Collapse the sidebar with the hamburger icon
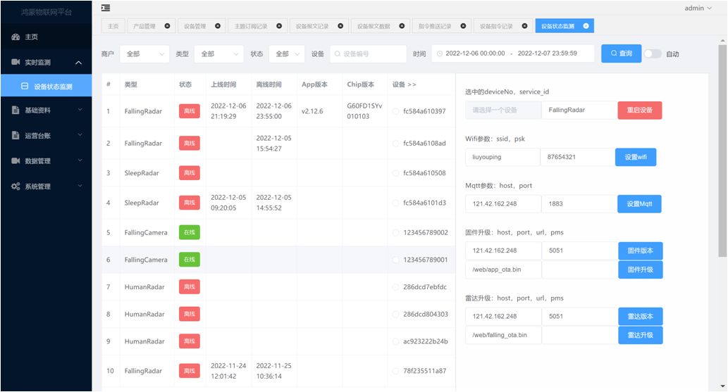Screen dimensions: 728x392 106,8
